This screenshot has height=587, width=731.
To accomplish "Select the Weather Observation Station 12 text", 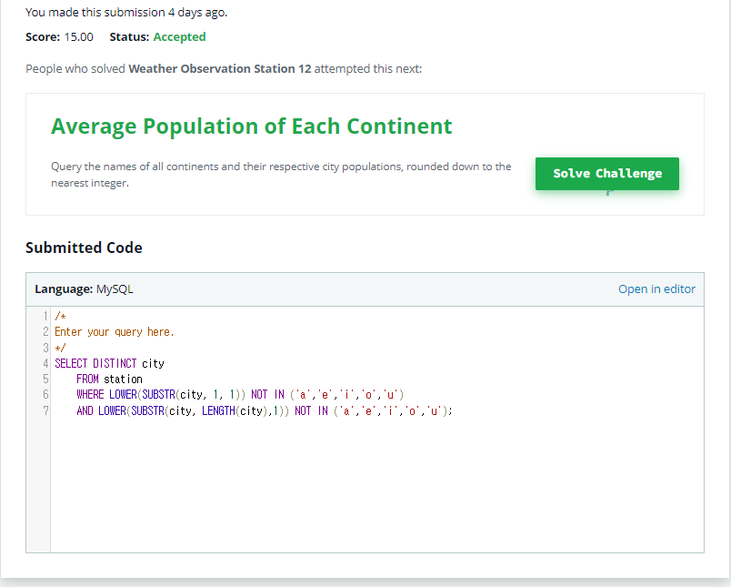I will click(x=220, y=68).
